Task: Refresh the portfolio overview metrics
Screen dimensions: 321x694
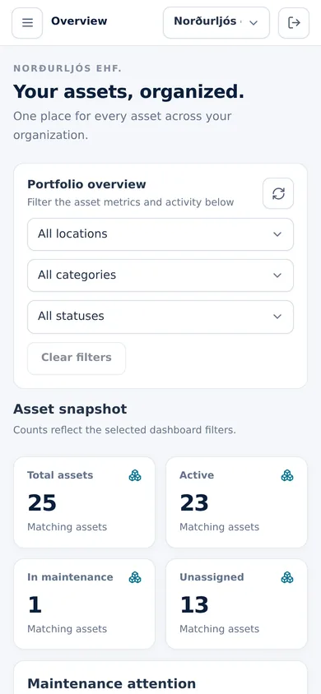Action: pos(278,193)
